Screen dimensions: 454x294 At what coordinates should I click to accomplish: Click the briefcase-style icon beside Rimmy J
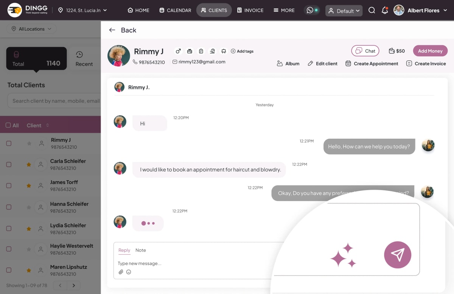point(190,51)
